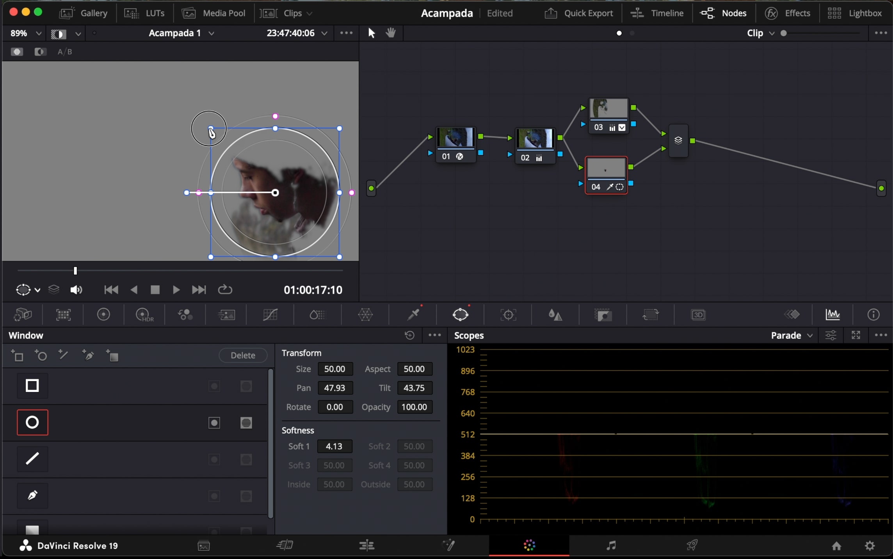Viewport: 893px width, 559px height.
Task: Open the Gallery panel
Action: point(84,13)
